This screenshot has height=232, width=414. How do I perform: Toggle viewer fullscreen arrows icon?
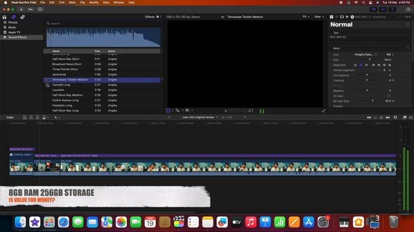[323, 111]
